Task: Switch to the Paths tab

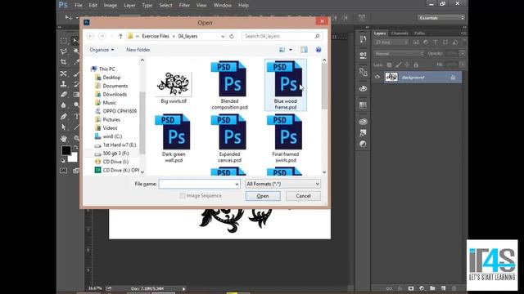Action: [419, 33]
